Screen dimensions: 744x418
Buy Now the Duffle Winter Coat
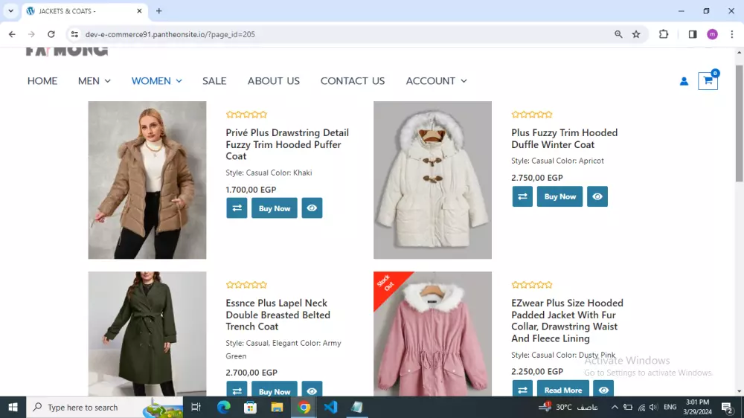[x=560, y=196]
